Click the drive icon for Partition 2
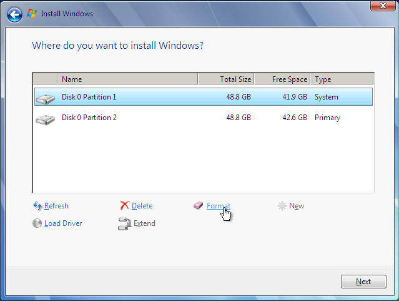399x301 pixels. click(x=45, y=118)
